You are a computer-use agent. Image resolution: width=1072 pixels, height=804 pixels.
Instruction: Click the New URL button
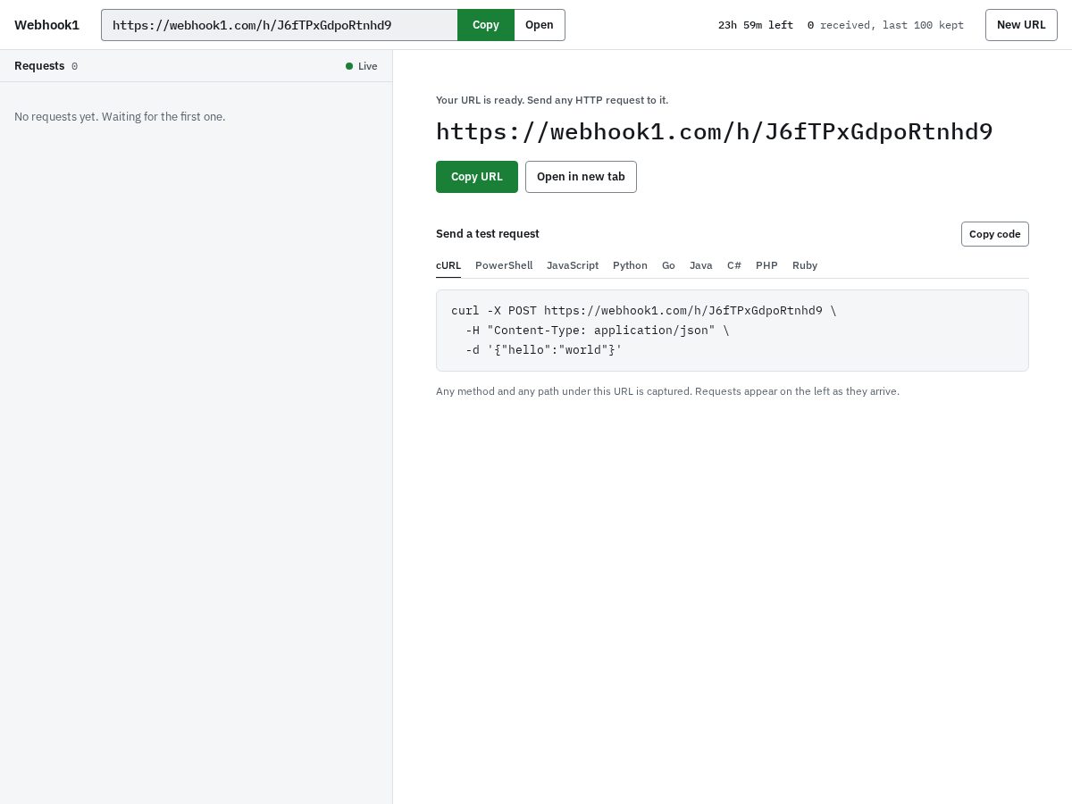1021,25
